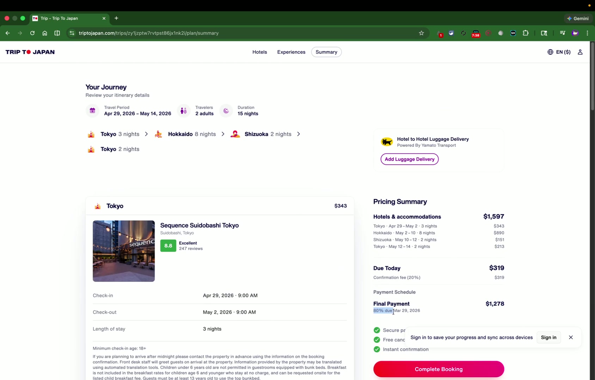Open the user profile icon in header
This screenshot has height=380, width=595.
coord(580,52)
